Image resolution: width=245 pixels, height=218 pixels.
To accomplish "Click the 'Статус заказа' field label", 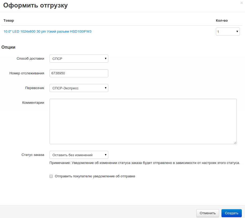I will coord(33,155).
